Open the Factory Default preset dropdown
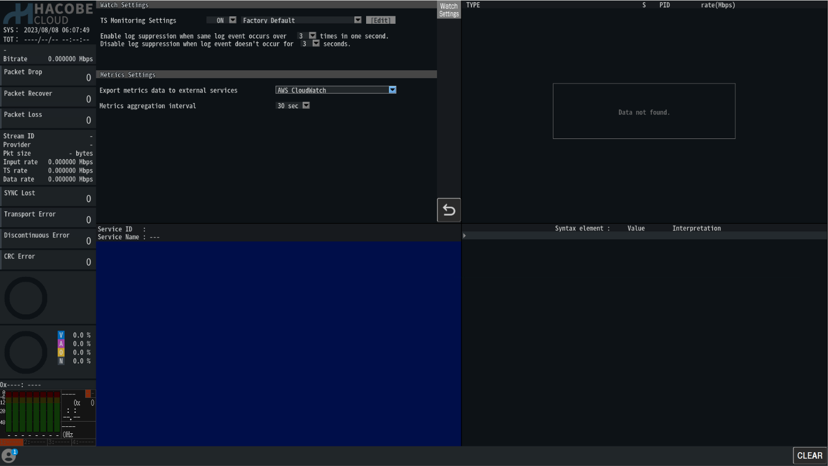 pos(358,20)
